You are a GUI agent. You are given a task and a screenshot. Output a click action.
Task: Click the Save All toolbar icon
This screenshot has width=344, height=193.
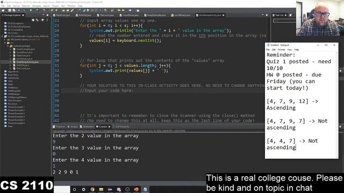[14, 10]
